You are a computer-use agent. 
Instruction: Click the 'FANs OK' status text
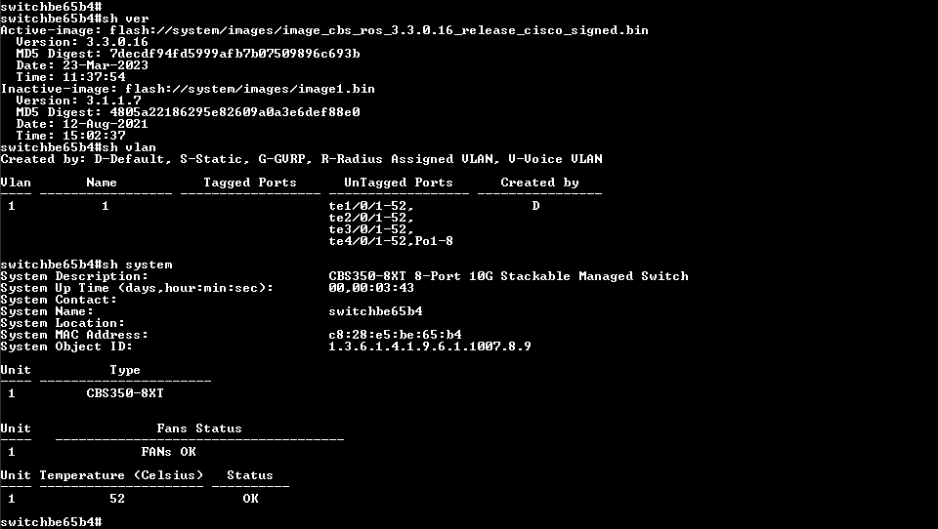[x=169, y=452]
